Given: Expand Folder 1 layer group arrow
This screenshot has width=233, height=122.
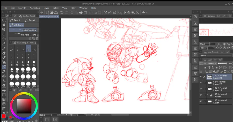Looking at the screenshot, I should pos(208,95).
